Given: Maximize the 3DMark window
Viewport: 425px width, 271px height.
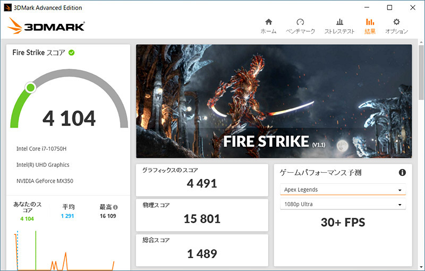Looking at the screenshot, I should coord(389,7).
